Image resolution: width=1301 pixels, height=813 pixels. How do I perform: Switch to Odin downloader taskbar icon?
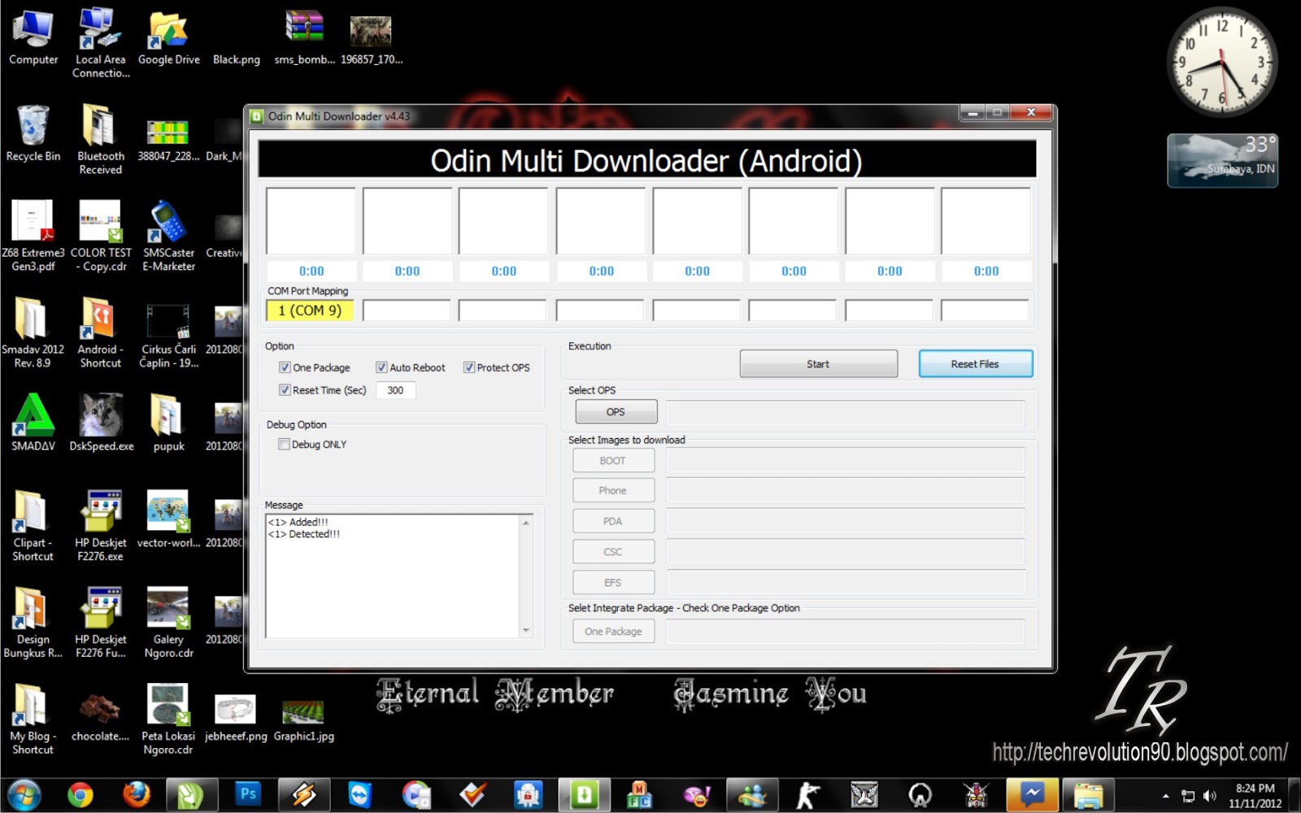[584, 794]
